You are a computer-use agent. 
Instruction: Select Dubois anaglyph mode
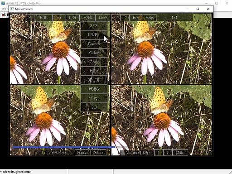point(94,44)
